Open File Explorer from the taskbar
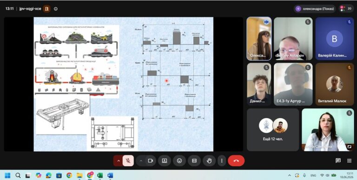 [79, 175]
